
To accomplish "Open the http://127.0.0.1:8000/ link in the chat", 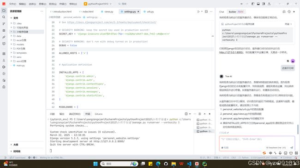I will pyautogui.click(x=232, y=52).
